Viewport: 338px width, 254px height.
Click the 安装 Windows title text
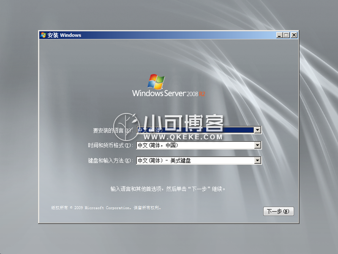[64, 35]
